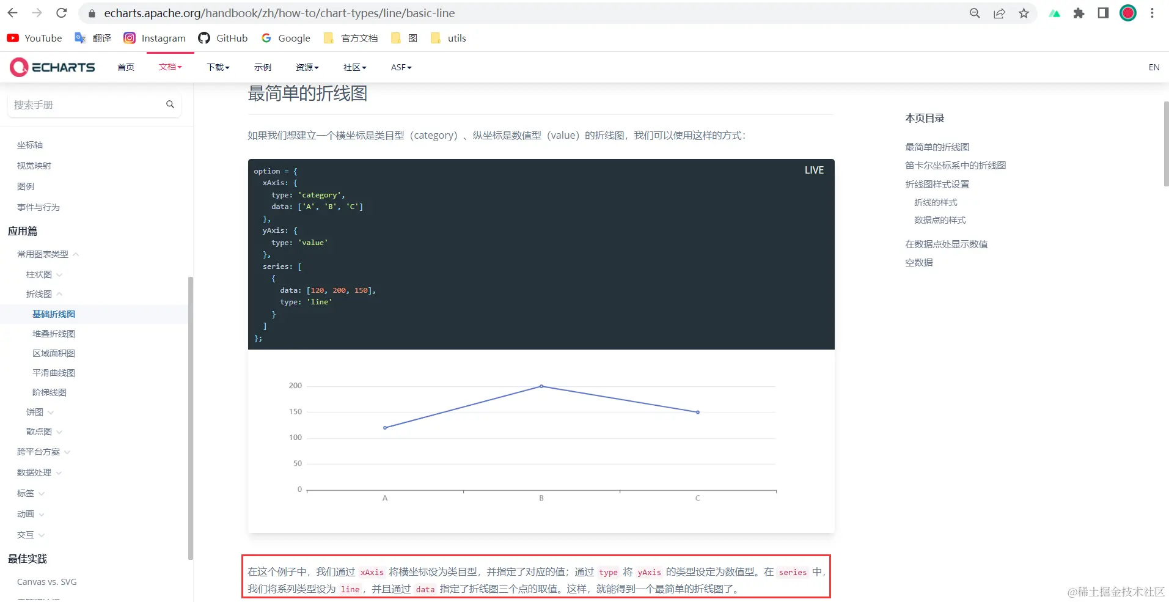The height and width of the screenshot is (602, 1169).
Task: Expand the 柱状图 section
Action: (44, 274)
